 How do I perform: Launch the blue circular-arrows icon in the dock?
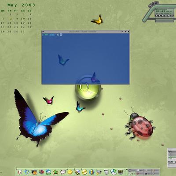[x=27, y=172]
